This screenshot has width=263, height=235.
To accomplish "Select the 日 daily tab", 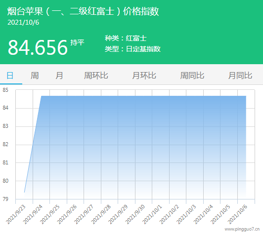I will (x=10, y=76).
